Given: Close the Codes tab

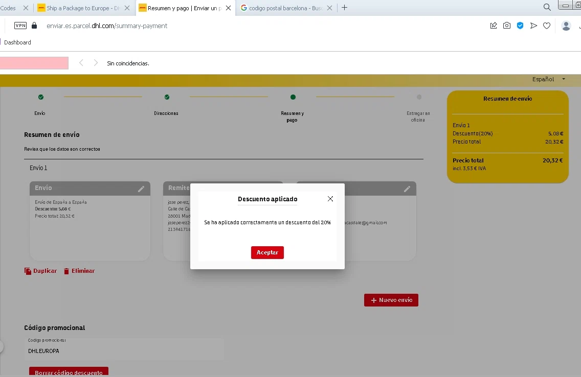Looking at the screenshot, I should [26, 8].
